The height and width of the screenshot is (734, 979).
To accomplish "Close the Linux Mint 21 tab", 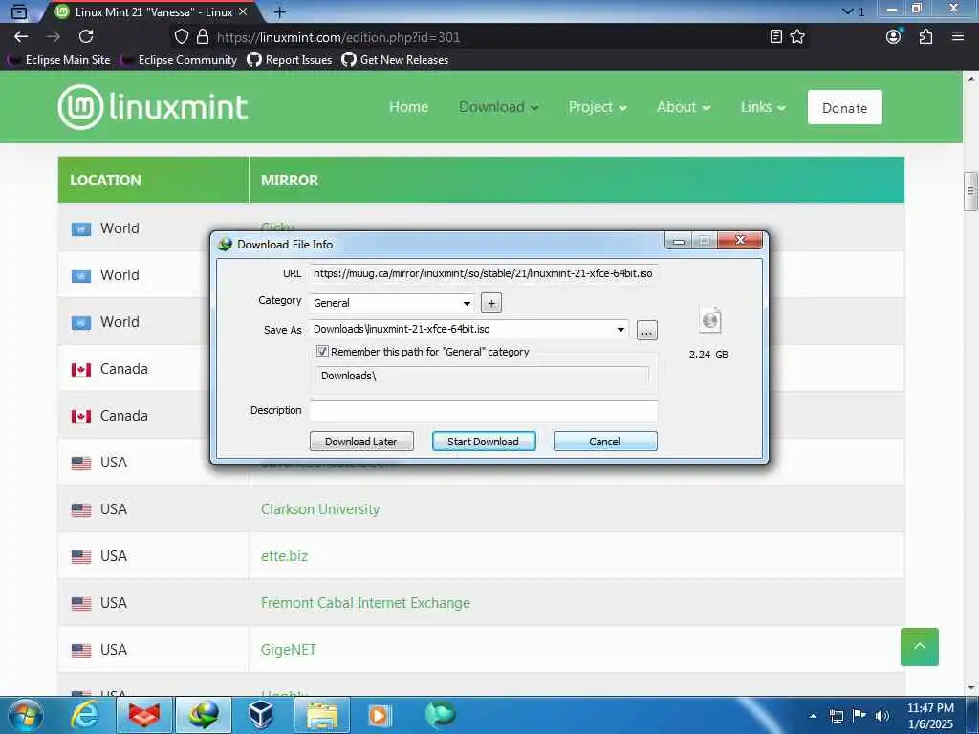I will (243, 11).
